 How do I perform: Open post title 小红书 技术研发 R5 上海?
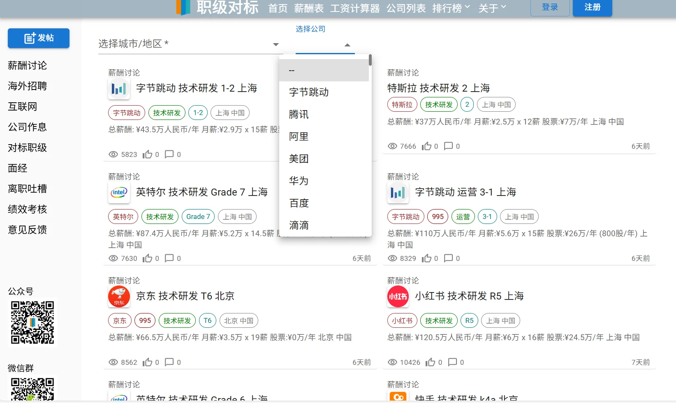pyautogui.click(x=470, y=296)
